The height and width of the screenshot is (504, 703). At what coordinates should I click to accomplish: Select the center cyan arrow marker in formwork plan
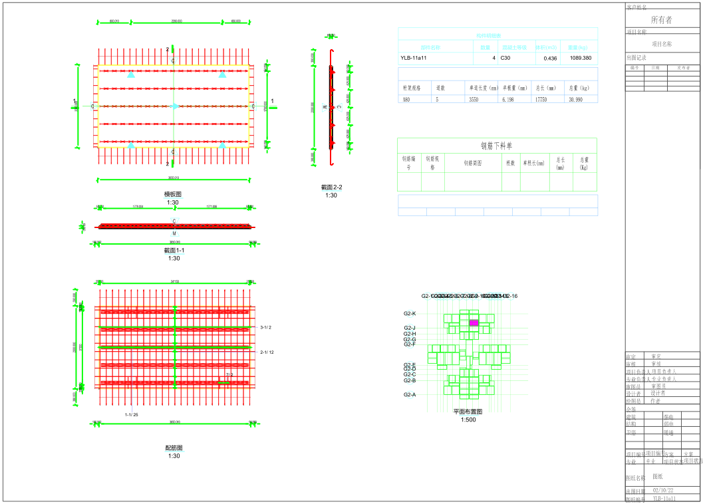tap(176, 106)
